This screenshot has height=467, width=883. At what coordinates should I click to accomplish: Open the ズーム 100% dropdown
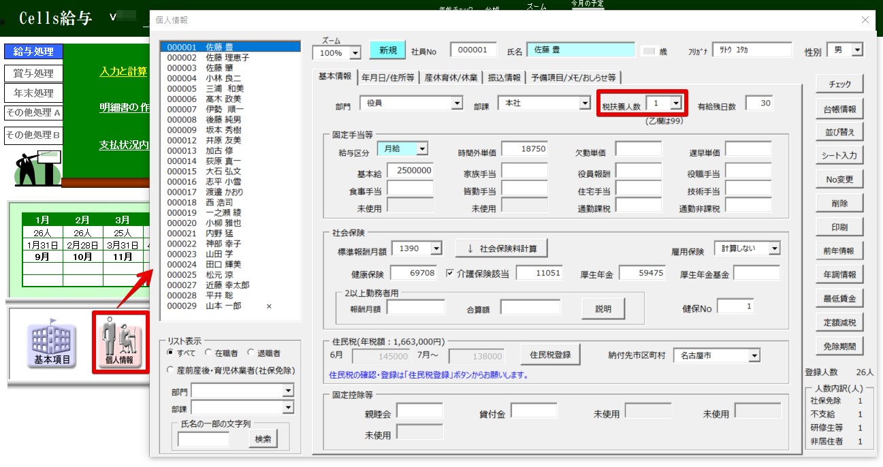coord(355,53)
